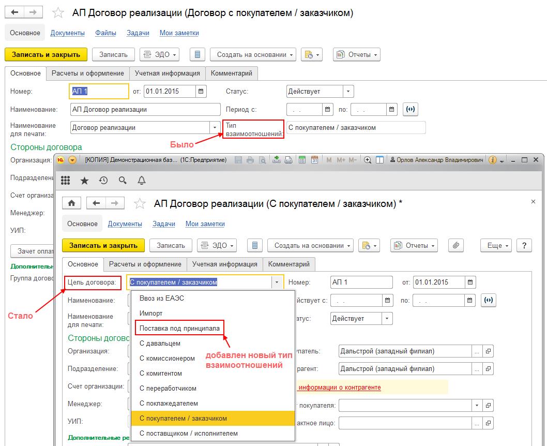Click Записать button in front window
Viewport: 547px width, 446px height.
[x=171, y=245]
